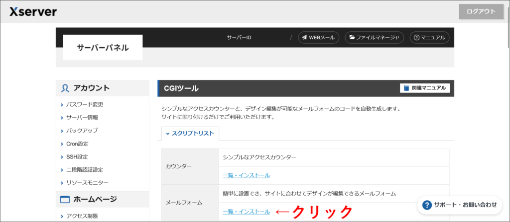Open メールフォーム 一覧・インストール link
This screenshot has height=222, width=510.
pos(246,212)
